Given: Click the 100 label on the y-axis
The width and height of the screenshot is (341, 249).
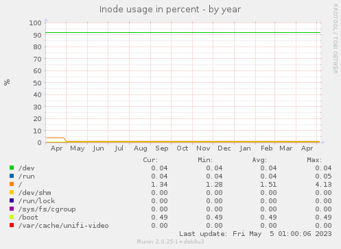Looking at the screenshot, I should tap(35, 23).
